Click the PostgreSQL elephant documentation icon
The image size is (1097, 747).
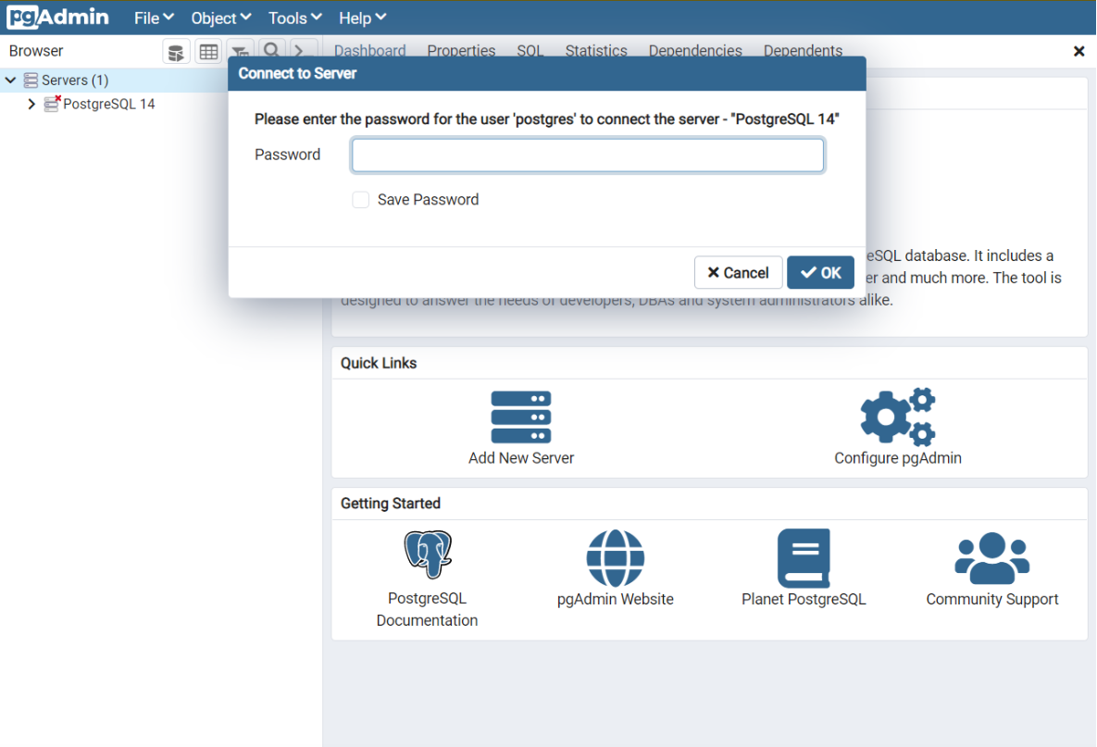click(x=428, y=554)
